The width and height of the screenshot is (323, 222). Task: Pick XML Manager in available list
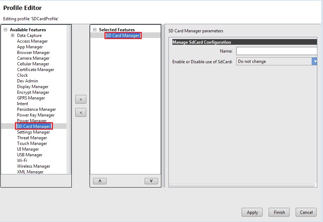(x=30, y=172)
